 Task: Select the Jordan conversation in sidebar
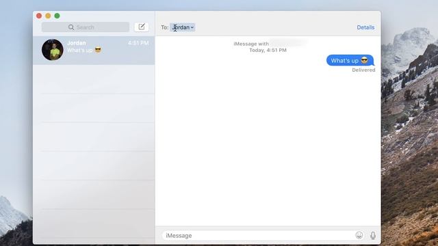point(94,50)
